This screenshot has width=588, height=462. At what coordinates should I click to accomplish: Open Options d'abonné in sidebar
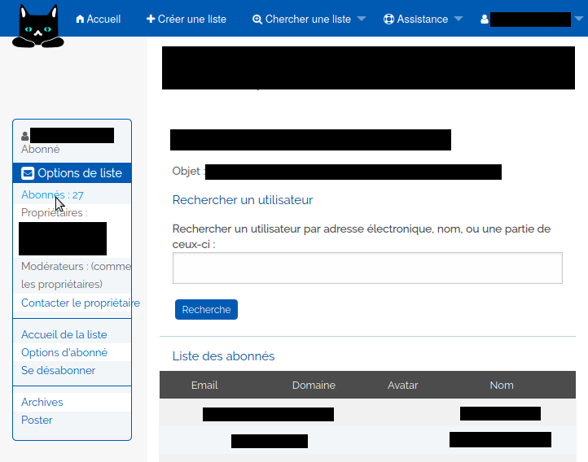(x=64, y=352)
